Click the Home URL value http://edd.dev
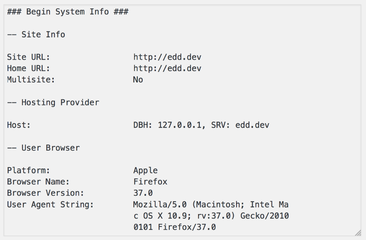This screenshot has width=366, height=240. click(167, 68)
